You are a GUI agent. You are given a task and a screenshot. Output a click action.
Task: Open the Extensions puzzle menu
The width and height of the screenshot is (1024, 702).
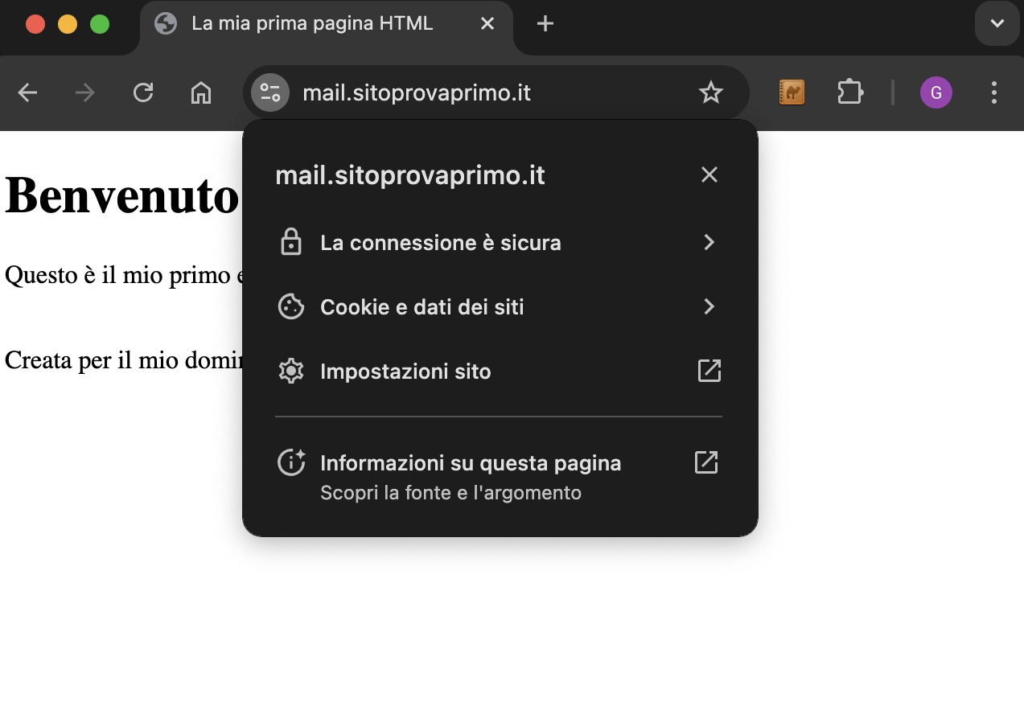[x=849, y=93]
